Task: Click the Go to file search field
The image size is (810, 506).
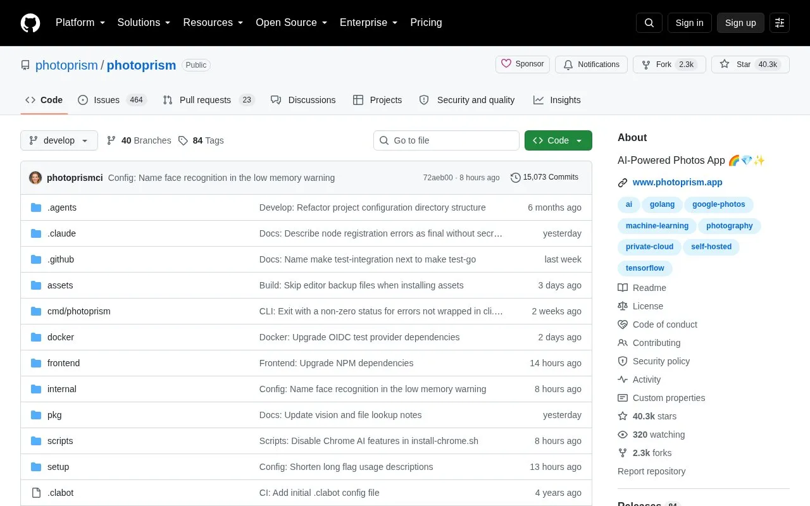Action: click(446, 140)
